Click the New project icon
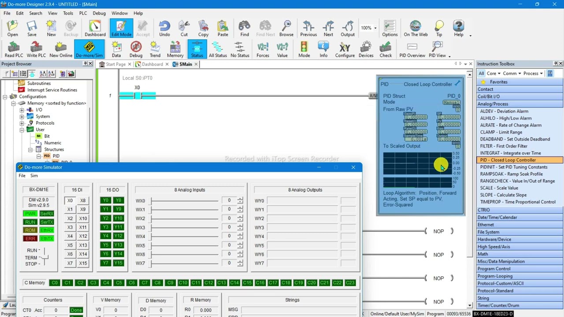 coord(51,29)
